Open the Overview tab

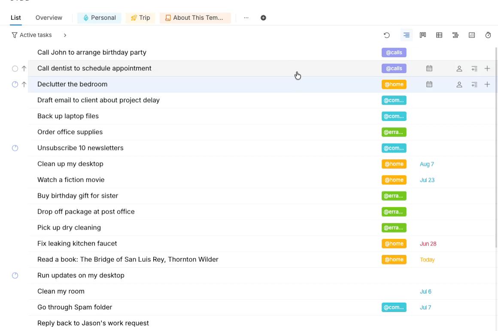(49, 18)
